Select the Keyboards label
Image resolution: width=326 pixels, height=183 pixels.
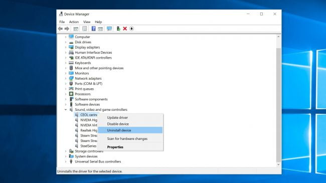pos(83,63)
